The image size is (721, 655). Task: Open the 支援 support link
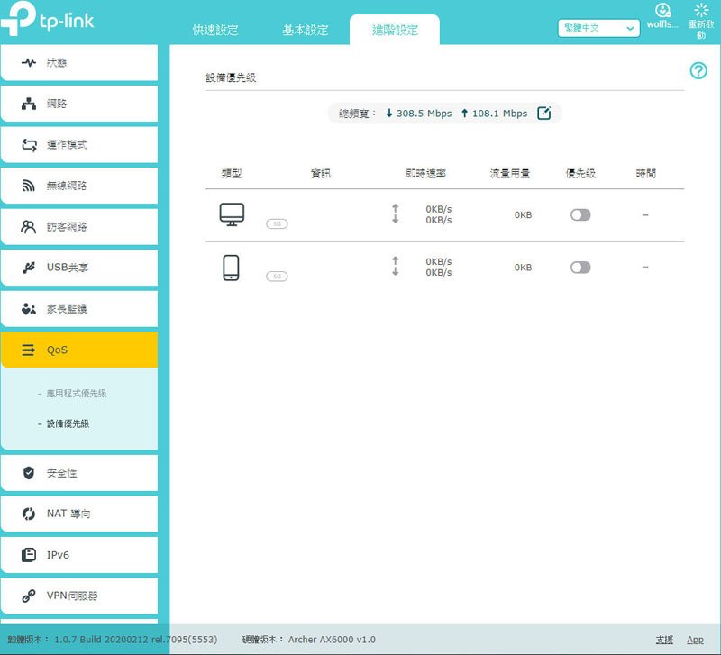(x=664, y=640)
